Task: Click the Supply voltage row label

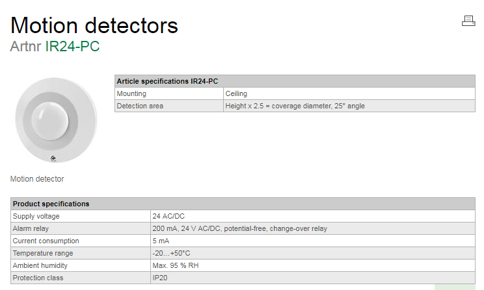Action: pyautogui.click(x=36, y=216)
